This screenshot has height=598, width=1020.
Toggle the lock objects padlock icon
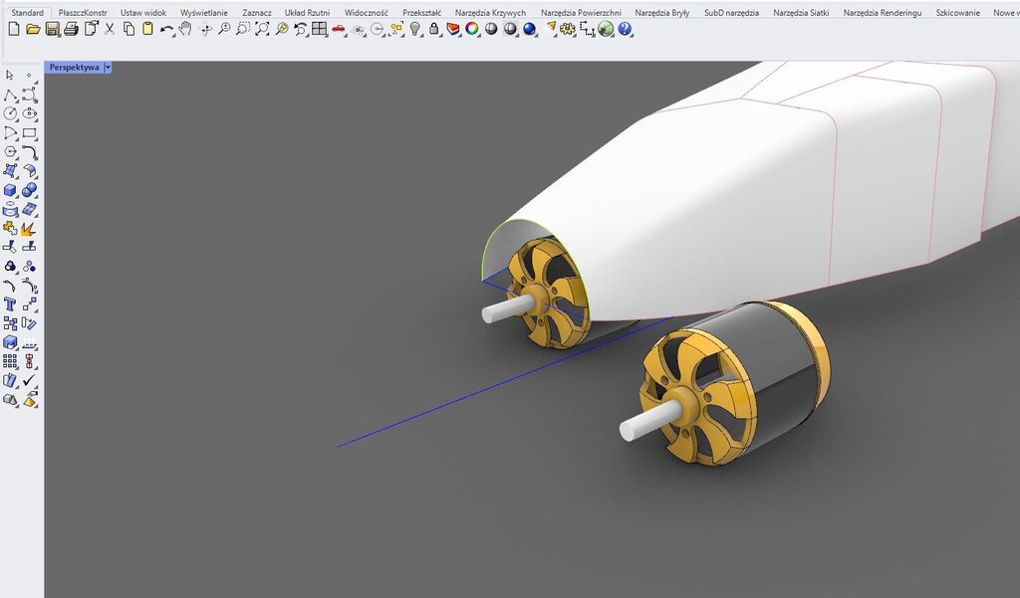434,30
